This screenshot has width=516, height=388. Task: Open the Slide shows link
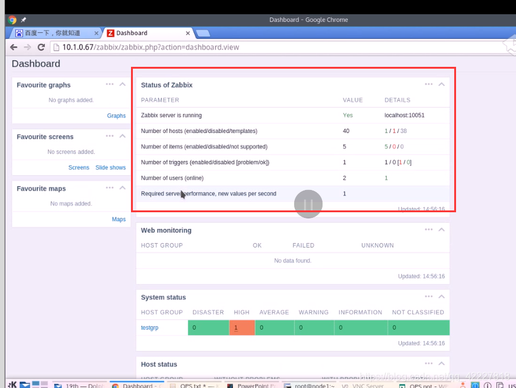click(111, 168)
